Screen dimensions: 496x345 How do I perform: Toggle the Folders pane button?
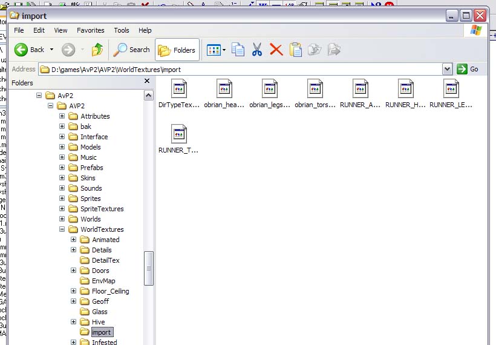coord(177,50)
